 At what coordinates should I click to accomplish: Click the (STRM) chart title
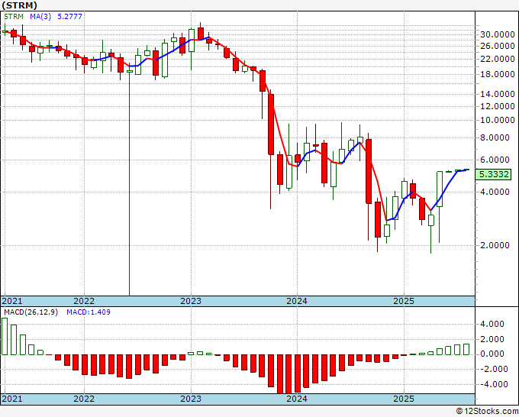pos(19,5)
